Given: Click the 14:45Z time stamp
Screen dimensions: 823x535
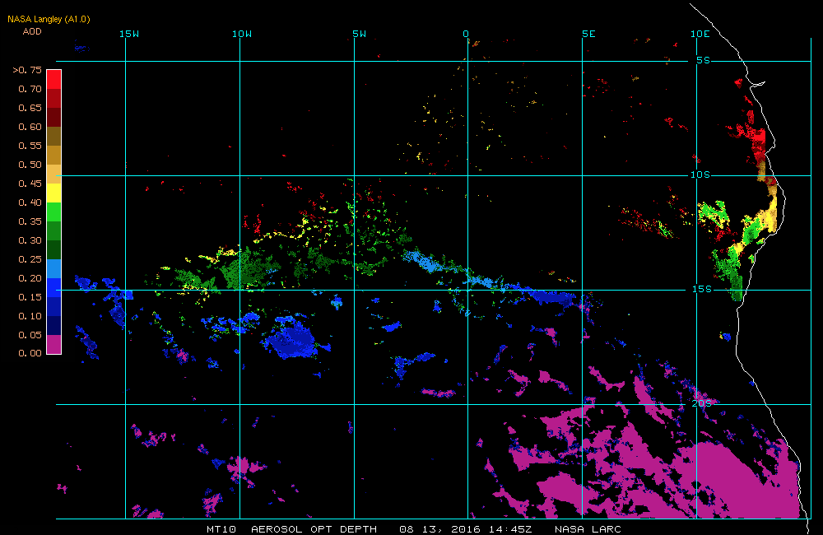Looking at the screenshot, I should (x=511, y=529).
